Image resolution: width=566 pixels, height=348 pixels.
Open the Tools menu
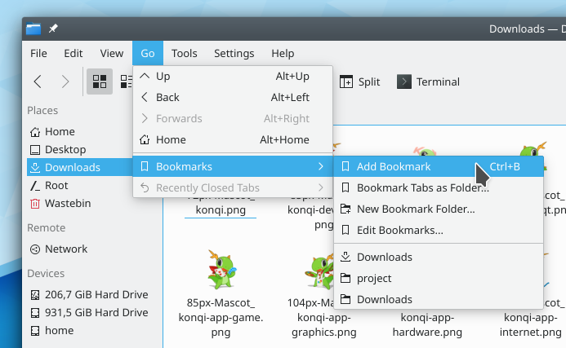click(184, 53)
